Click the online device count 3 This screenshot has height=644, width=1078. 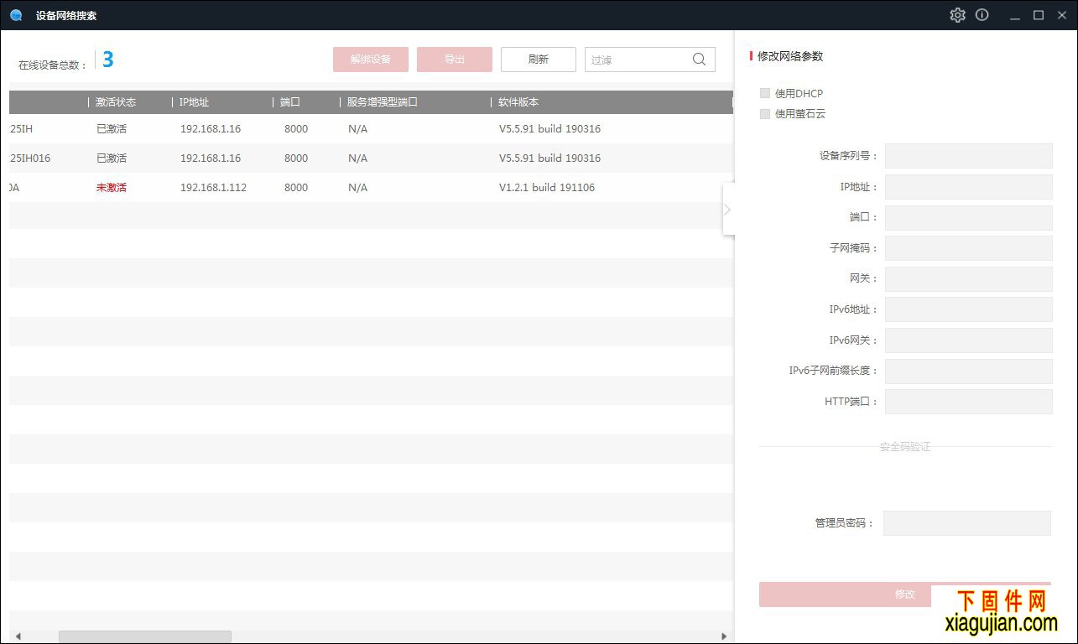(x=107, y=60)
